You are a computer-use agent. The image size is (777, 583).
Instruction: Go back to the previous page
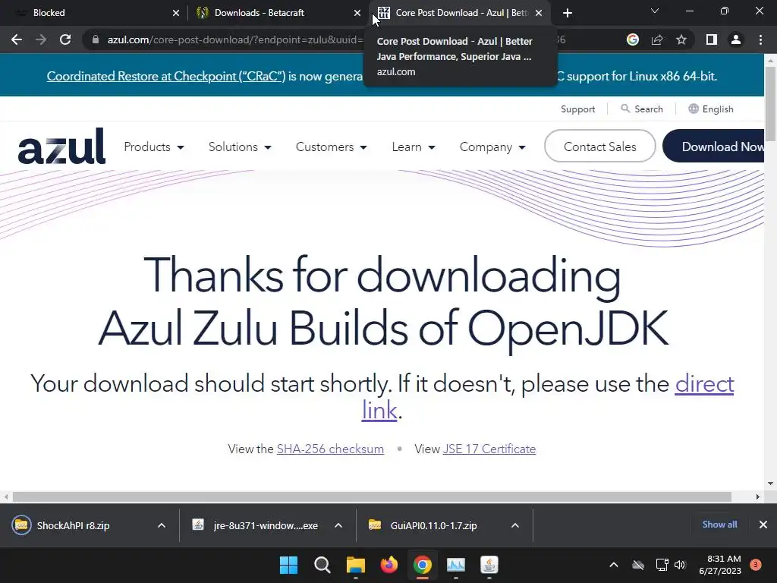(x=17, y=39)
